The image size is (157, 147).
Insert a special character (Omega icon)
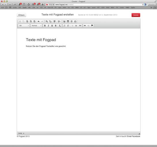75,21
